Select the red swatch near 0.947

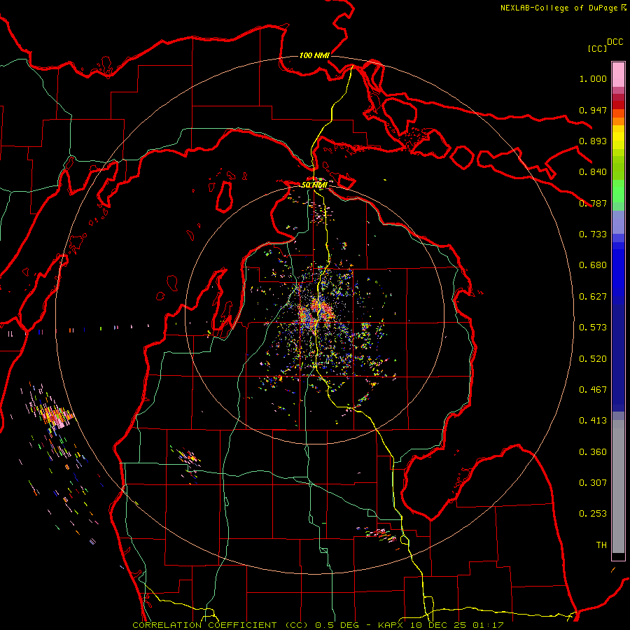click(x=618, y=105)
